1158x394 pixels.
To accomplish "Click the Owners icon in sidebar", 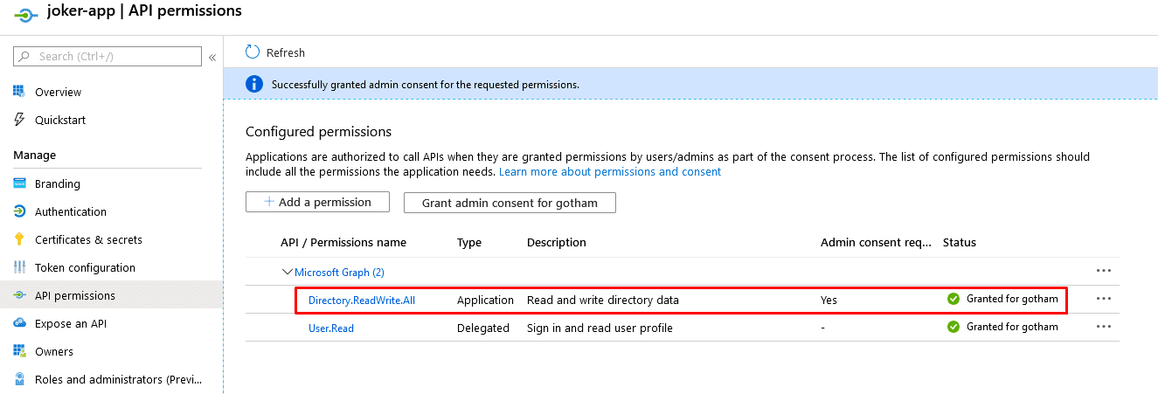I will pos(19,351).
